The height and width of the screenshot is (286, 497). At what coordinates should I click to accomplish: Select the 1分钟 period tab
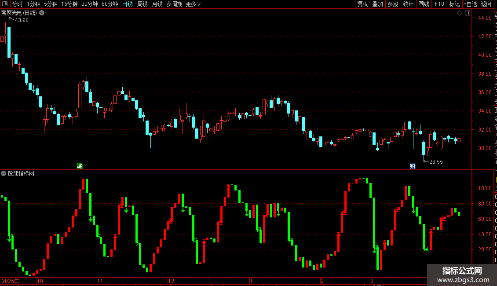(x=33, y=4)
